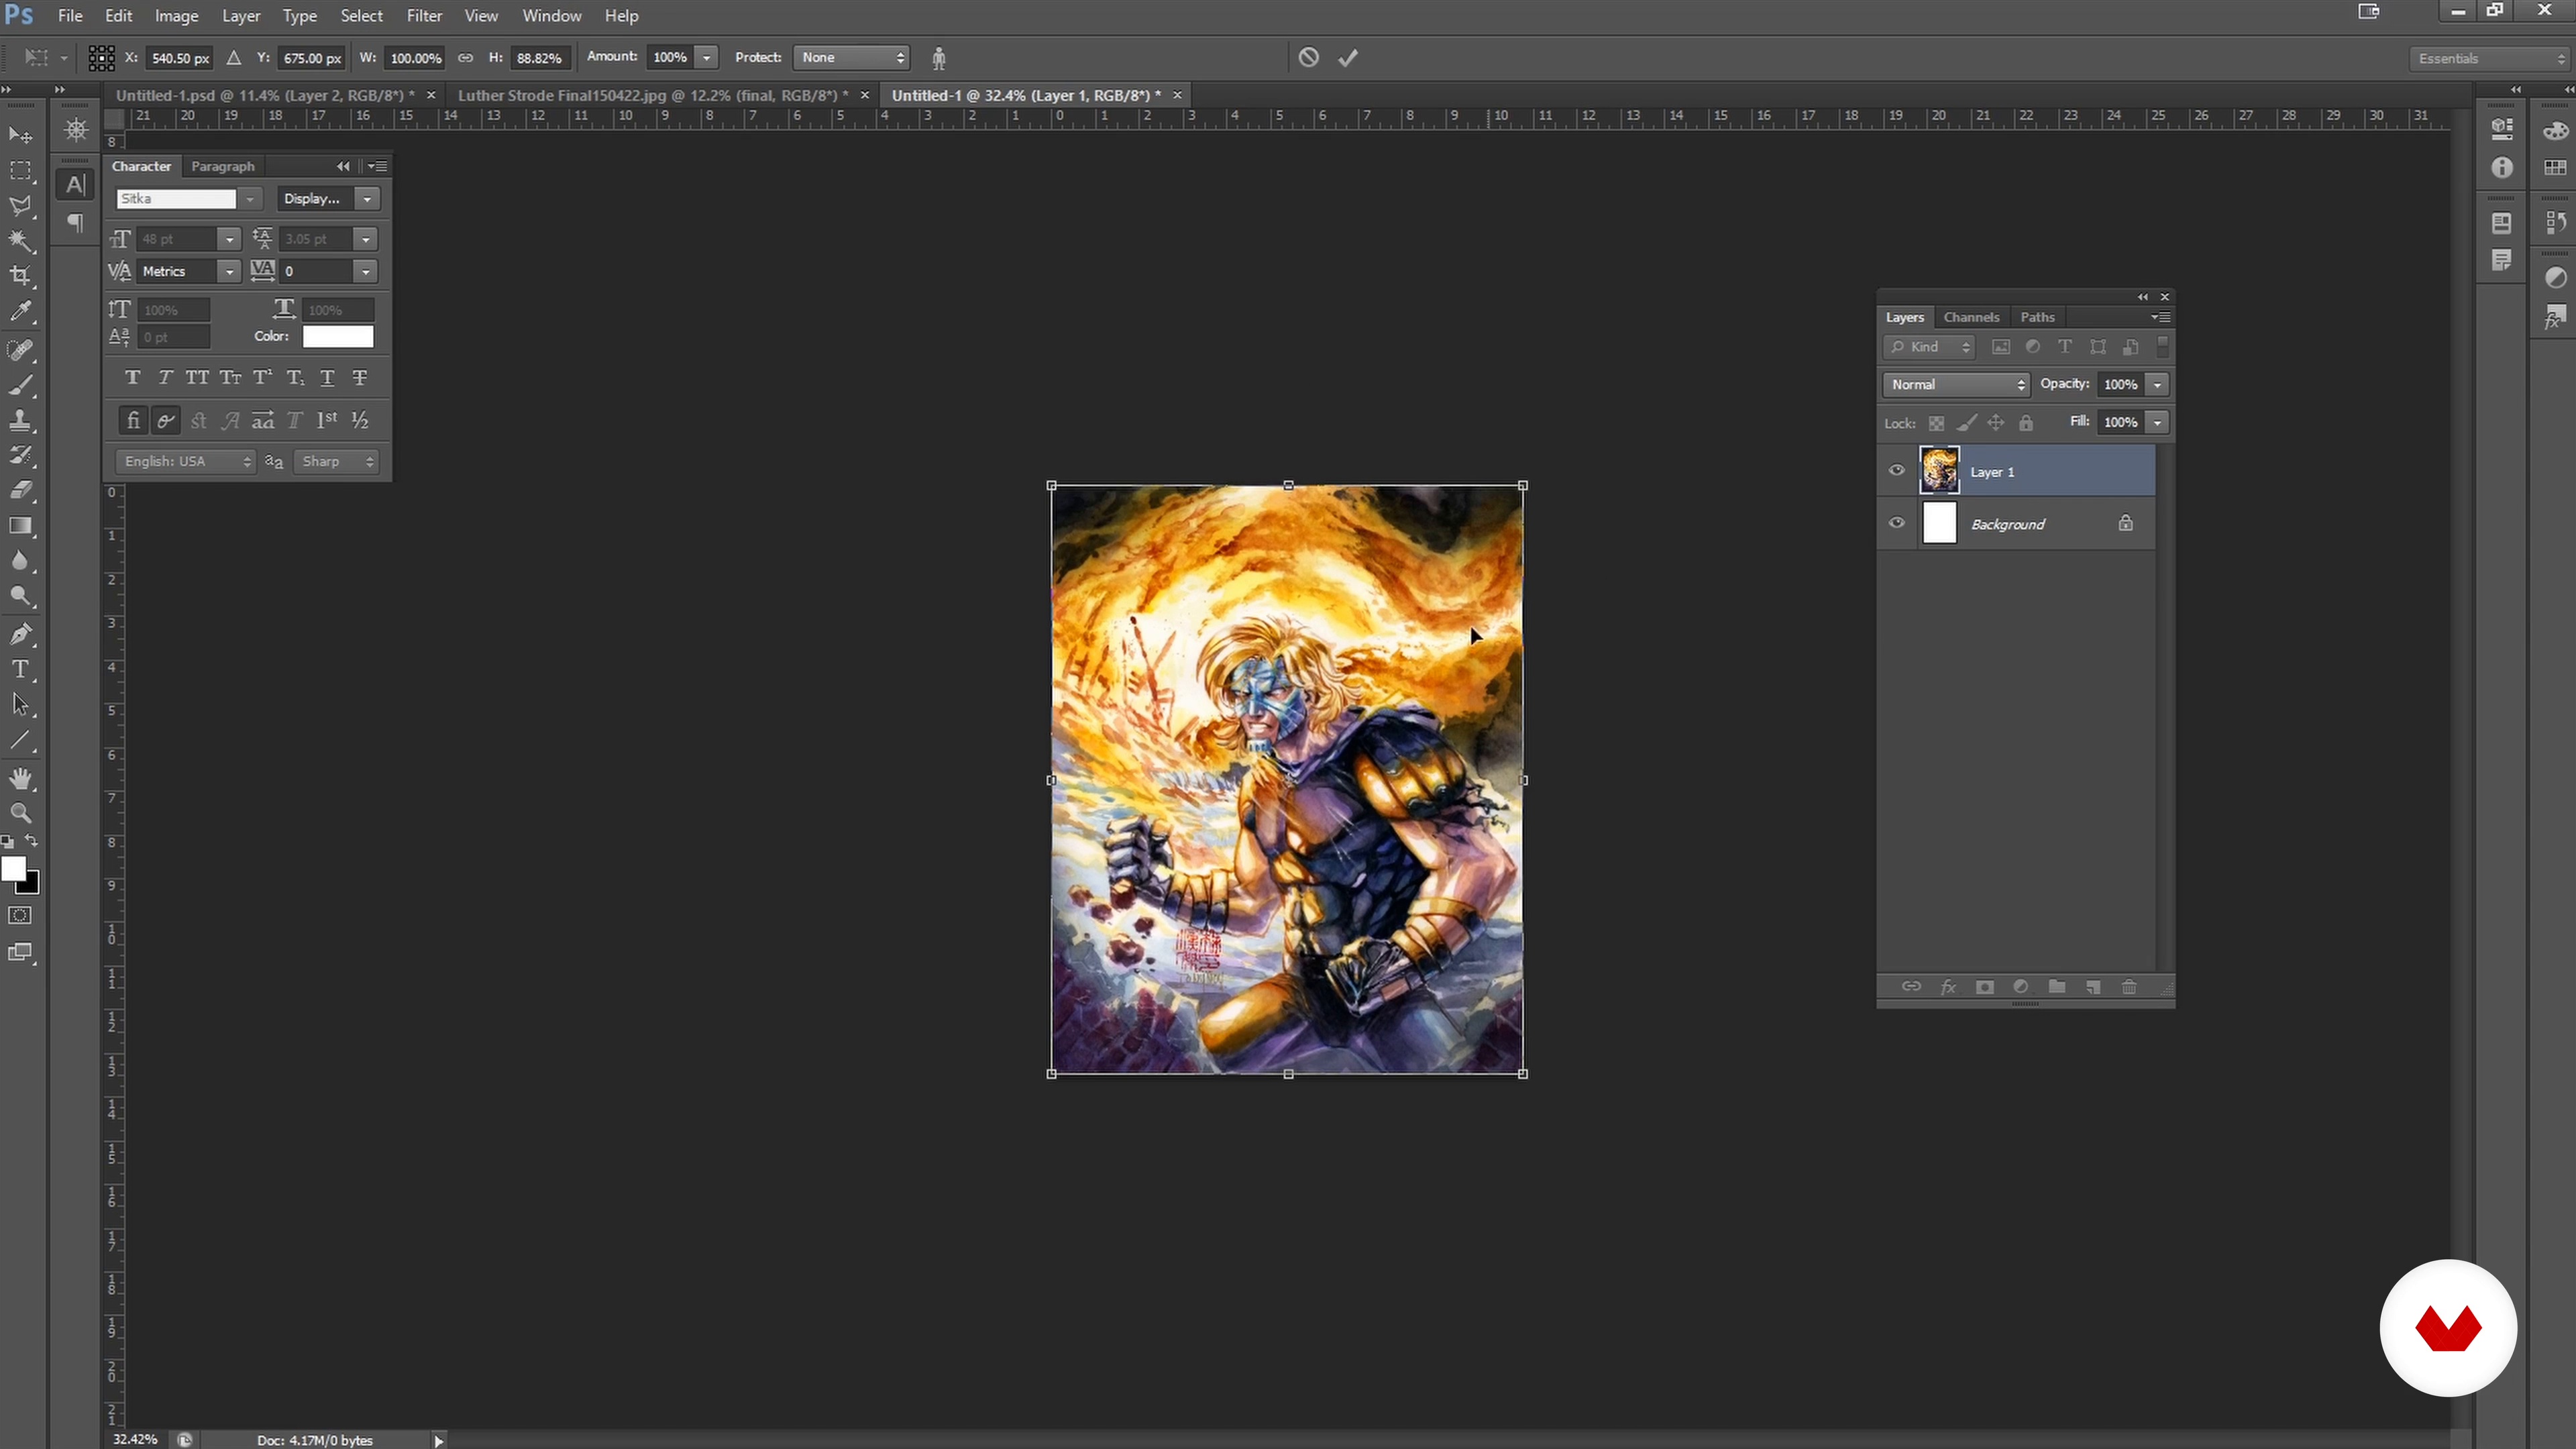Viewport: 2576px width, 1449px height.
Task: Delete layer trash button
Action: pos(2129,987)
